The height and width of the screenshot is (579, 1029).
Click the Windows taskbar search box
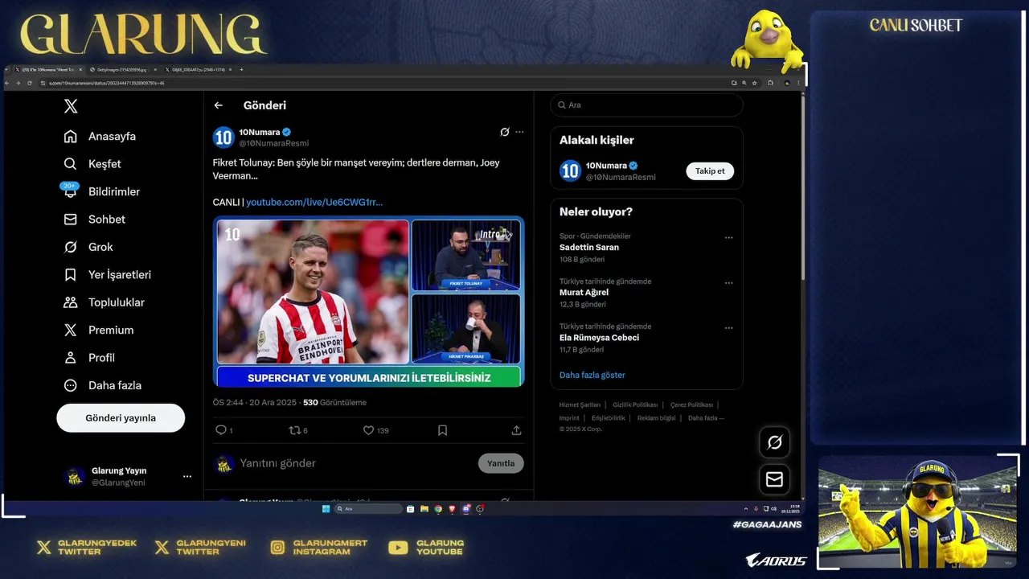pyautogui.click(x=368, y=509)
